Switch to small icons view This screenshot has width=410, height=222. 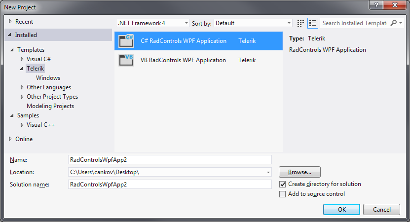(301, 23)
